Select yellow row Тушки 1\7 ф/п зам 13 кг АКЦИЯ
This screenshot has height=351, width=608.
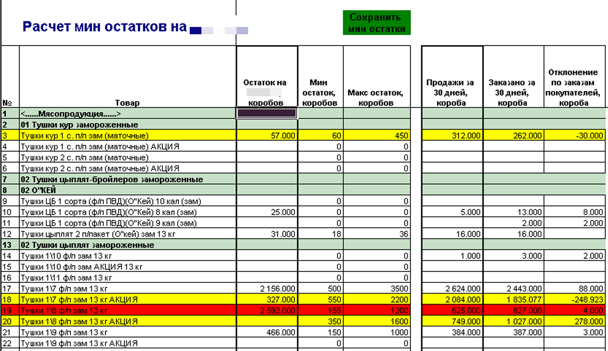pyautogui.click(x=128, y=299)
